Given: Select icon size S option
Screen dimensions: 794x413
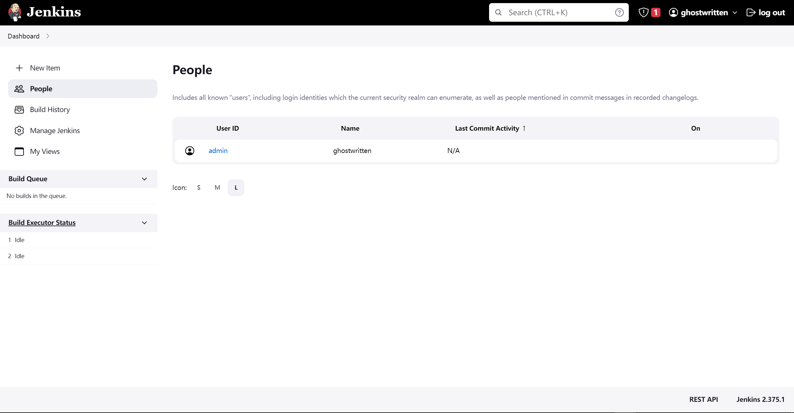Looking at the screenshot, I should coord(198,187).
